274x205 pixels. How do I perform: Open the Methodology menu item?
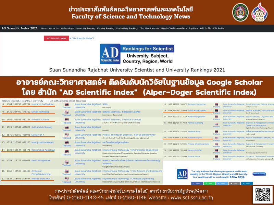pos(67,28)
